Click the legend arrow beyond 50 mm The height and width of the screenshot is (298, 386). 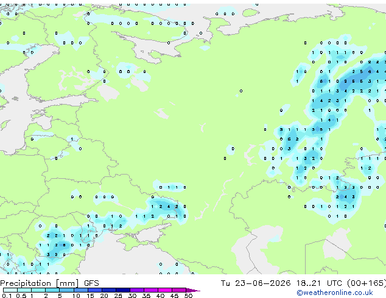(x=193, y=290)
